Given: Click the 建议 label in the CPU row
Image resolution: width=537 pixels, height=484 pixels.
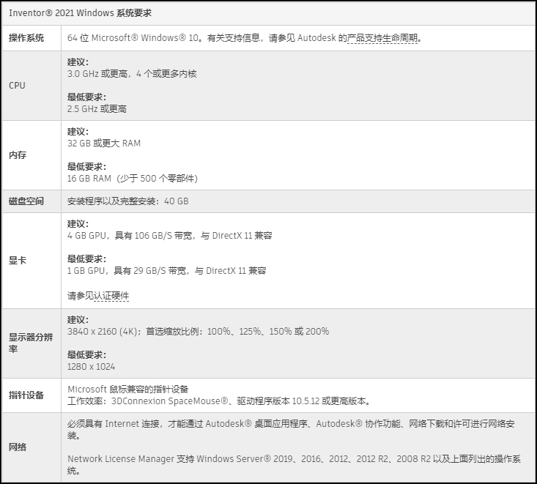Looking at the screenshot, I should 78,62.
